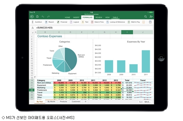
Task: Click the 2010 bar in chart
Action: pyautogui.click(x=134, y=68)
